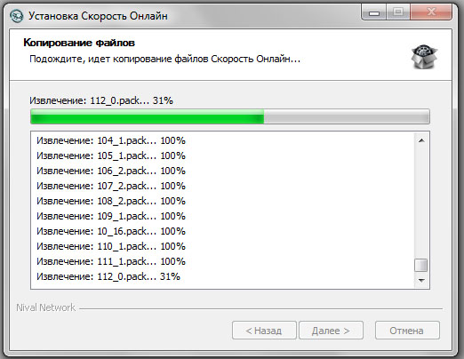
Task: Click the log scrollbar down arrow
Action: point(421,280)
